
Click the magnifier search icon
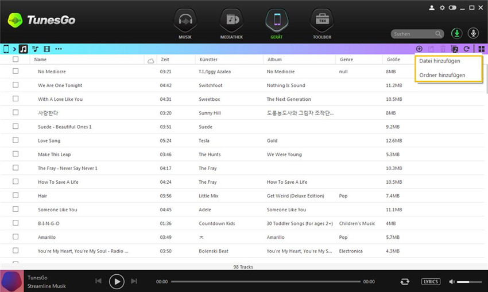438,34
